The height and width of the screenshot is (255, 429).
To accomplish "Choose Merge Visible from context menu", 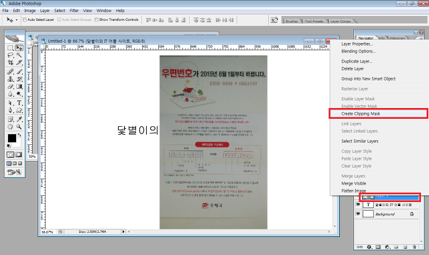I will (x=353, y=183).
